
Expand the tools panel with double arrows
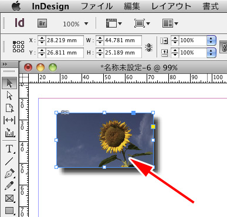(x=5, y=65)
